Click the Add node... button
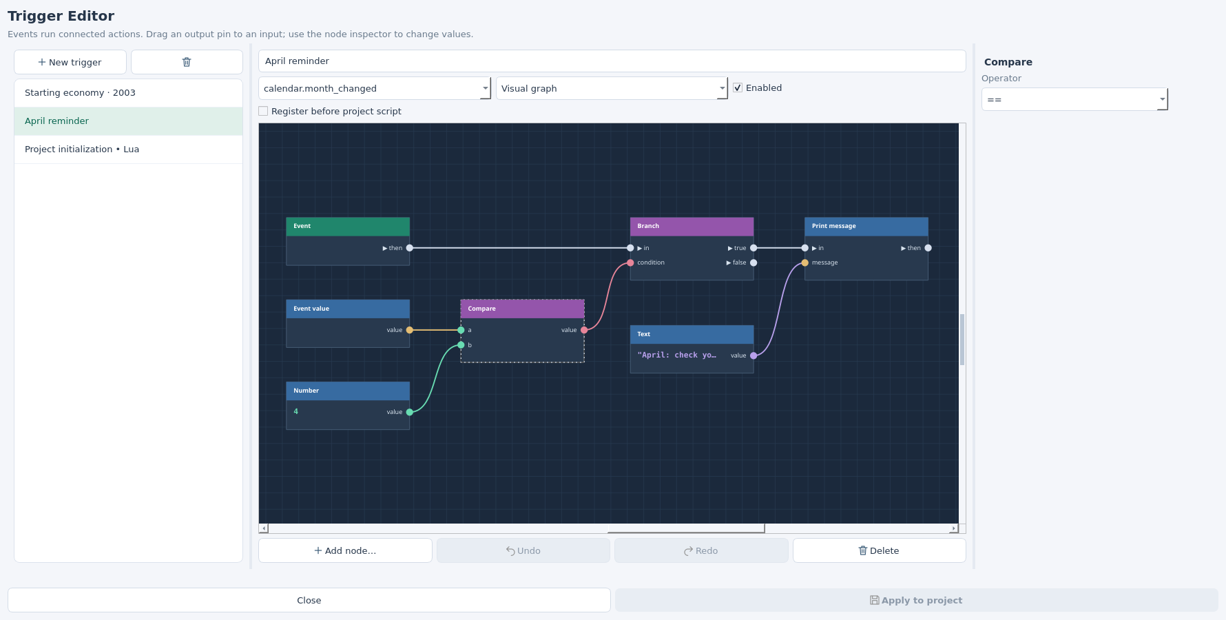This screenshot has height=620, width=1226. click(x=345, y=550)
